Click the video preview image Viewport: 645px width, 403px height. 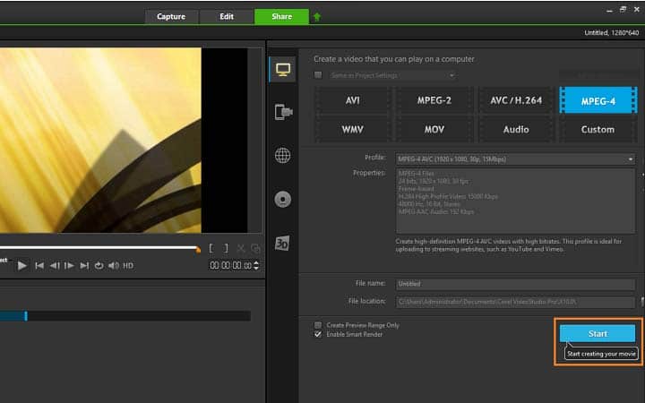click(100, 141)
